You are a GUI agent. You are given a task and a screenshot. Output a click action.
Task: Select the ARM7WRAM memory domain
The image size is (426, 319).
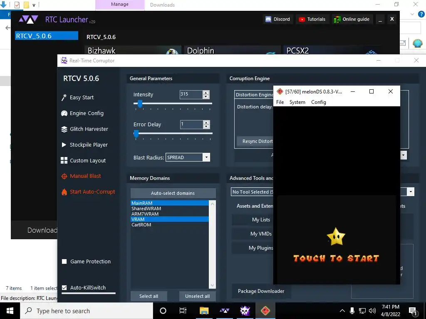click(x=170, y=214)
